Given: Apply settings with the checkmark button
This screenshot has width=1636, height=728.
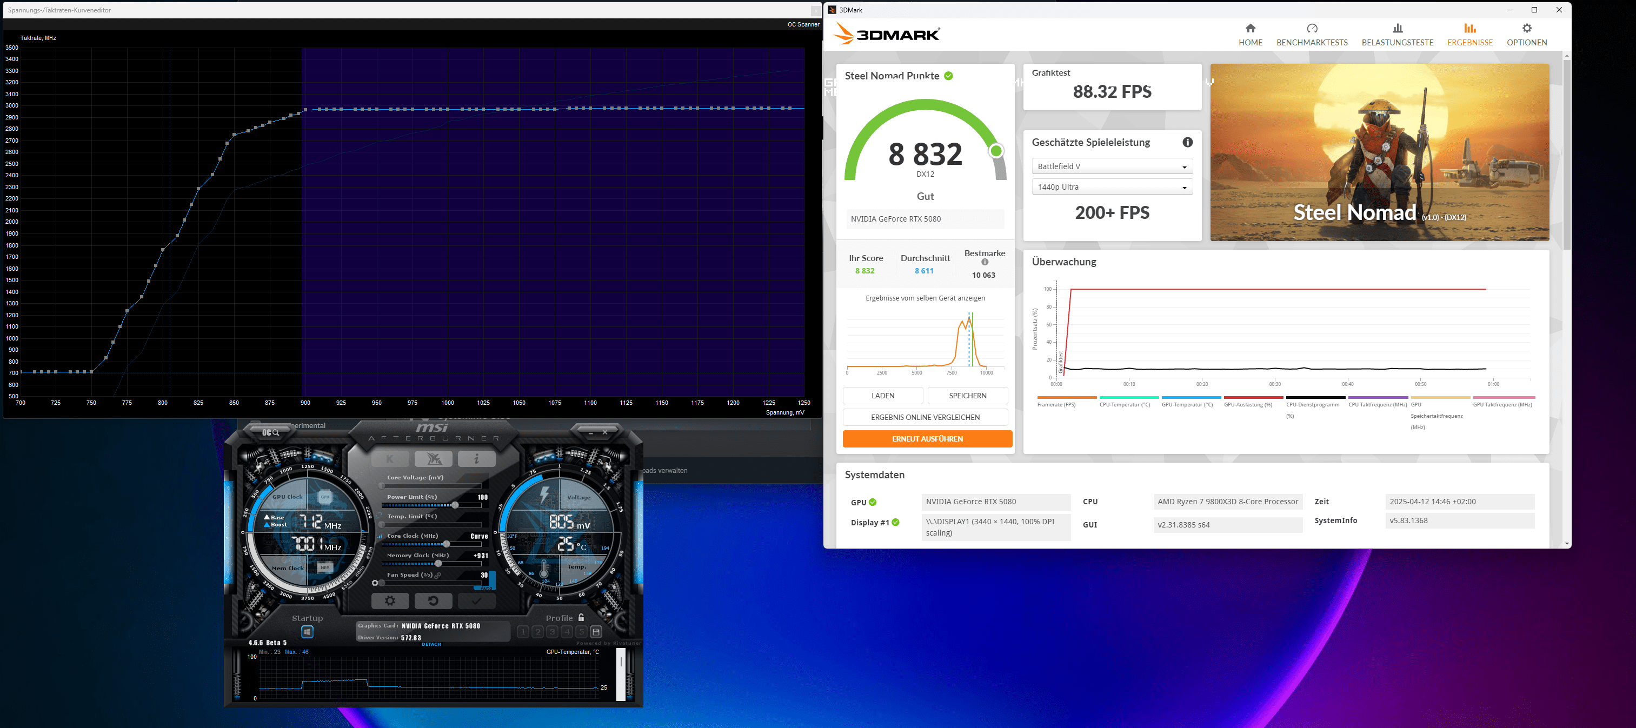Looking at the screenshot, I should pos(476,600).
